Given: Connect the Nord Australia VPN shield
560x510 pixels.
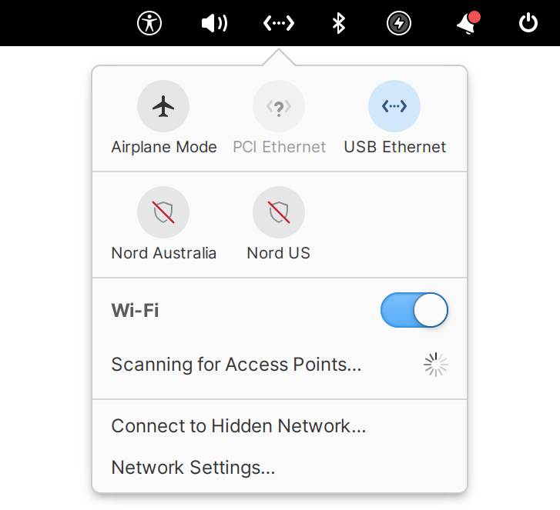Looking at the screenshot, I should pos(163,212).
